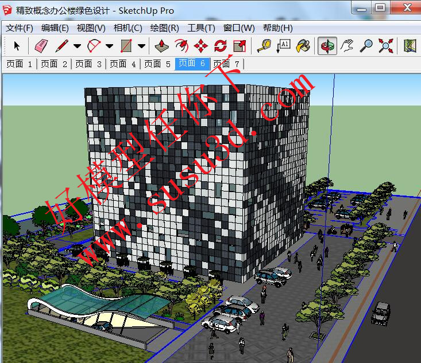
Task: Select the Zoom magnifier tool
Action: coord(366,46)
